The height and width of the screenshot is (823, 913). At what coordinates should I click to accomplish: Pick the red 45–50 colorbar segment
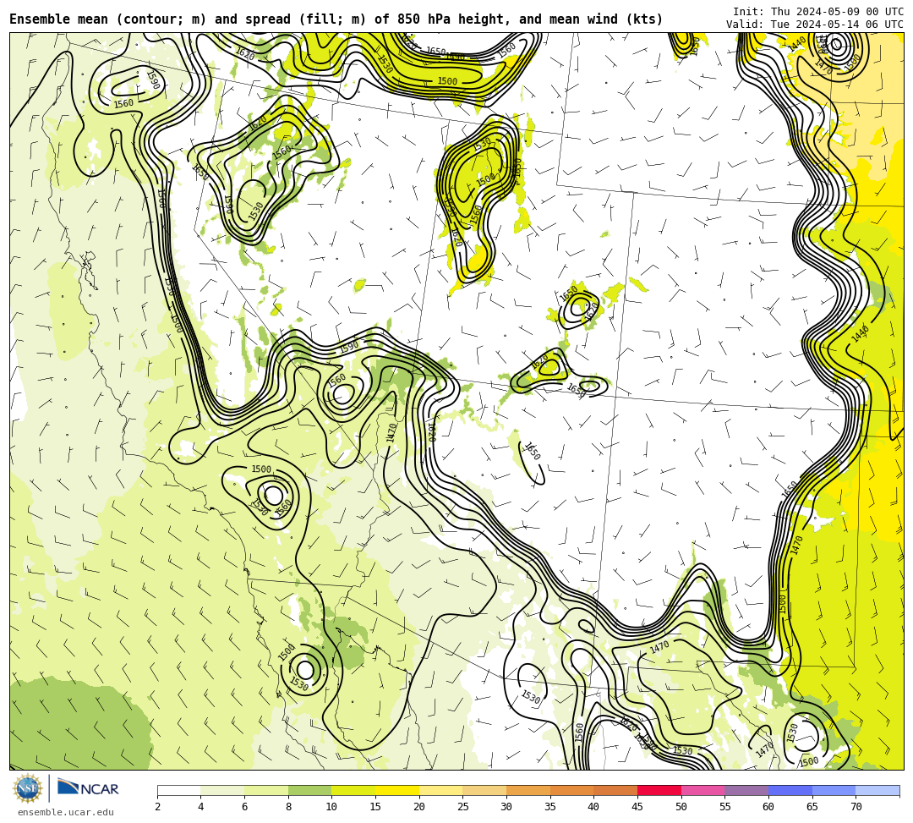[x=659, y=790]
